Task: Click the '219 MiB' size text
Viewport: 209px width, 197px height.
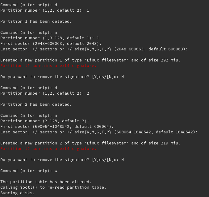Action: click(x=170, y=143)
